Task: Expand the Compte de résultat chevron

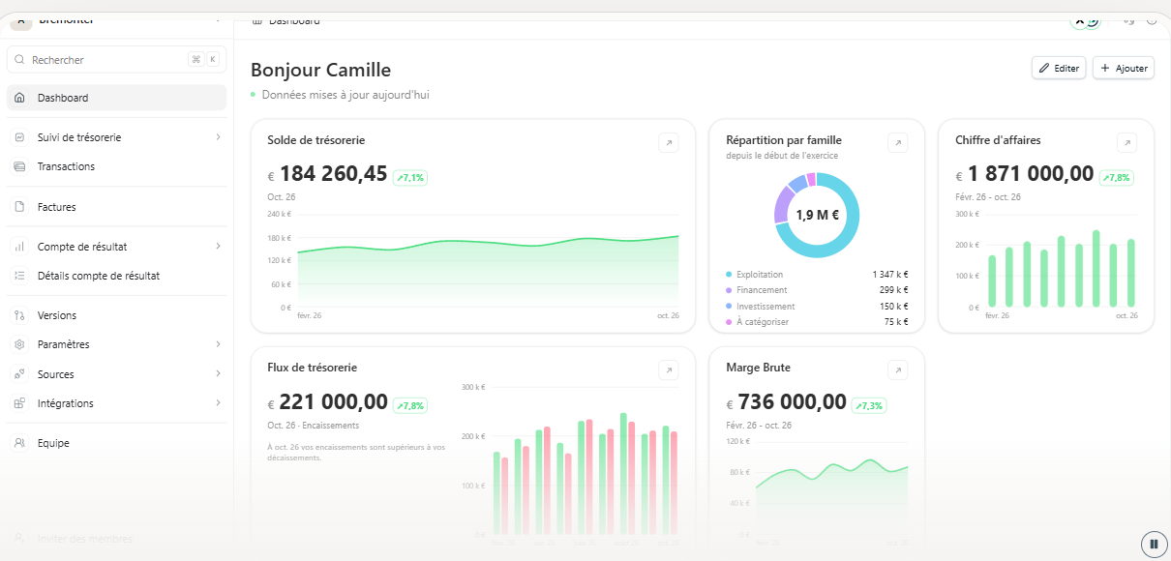Action: (218, 247)
